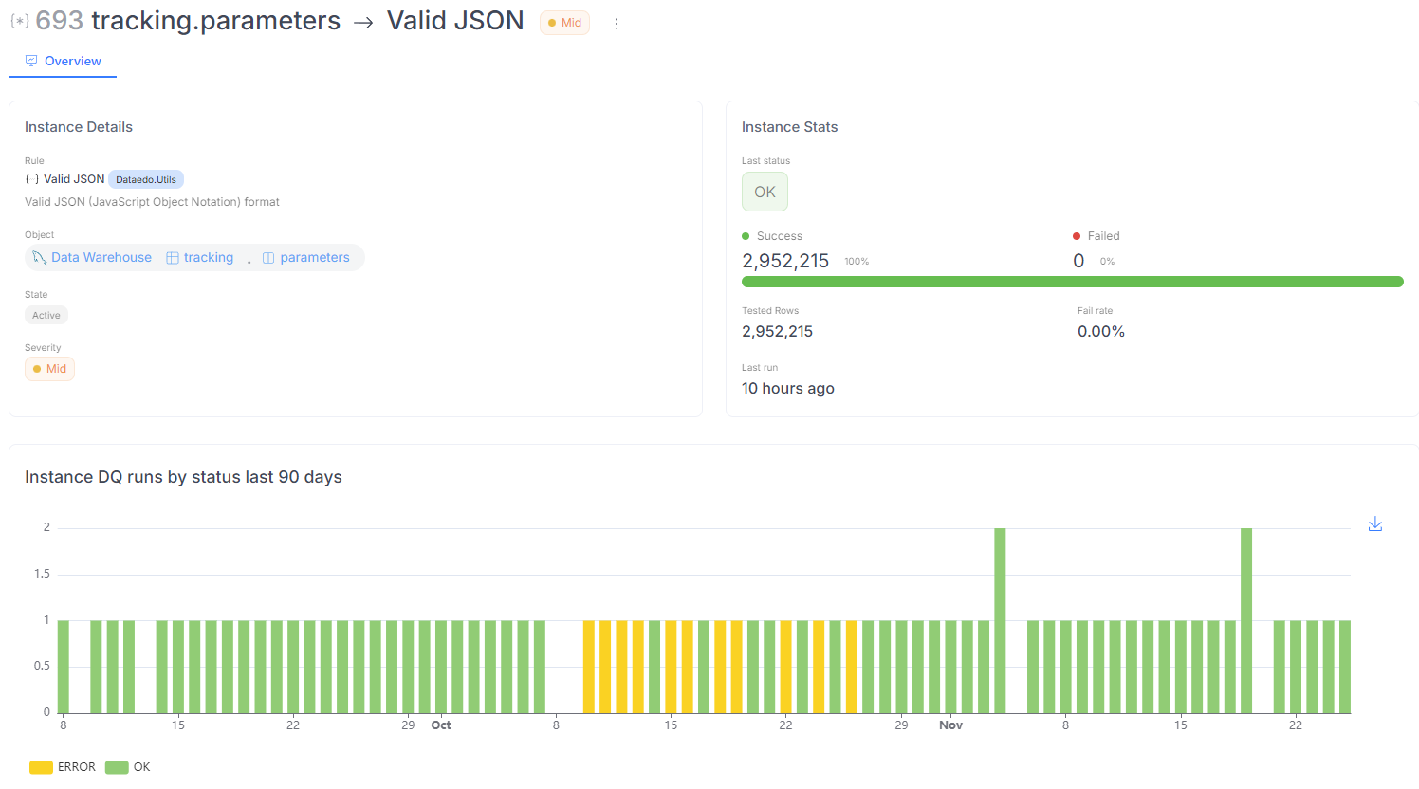Click the tall bar in early November
This screenshot has height=789, width=1419.
tap(1000, 620)
